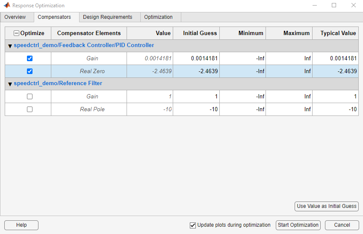Uncheck Optimize for PID Controller Gain
363x234 pixels.
click(30, 58)
